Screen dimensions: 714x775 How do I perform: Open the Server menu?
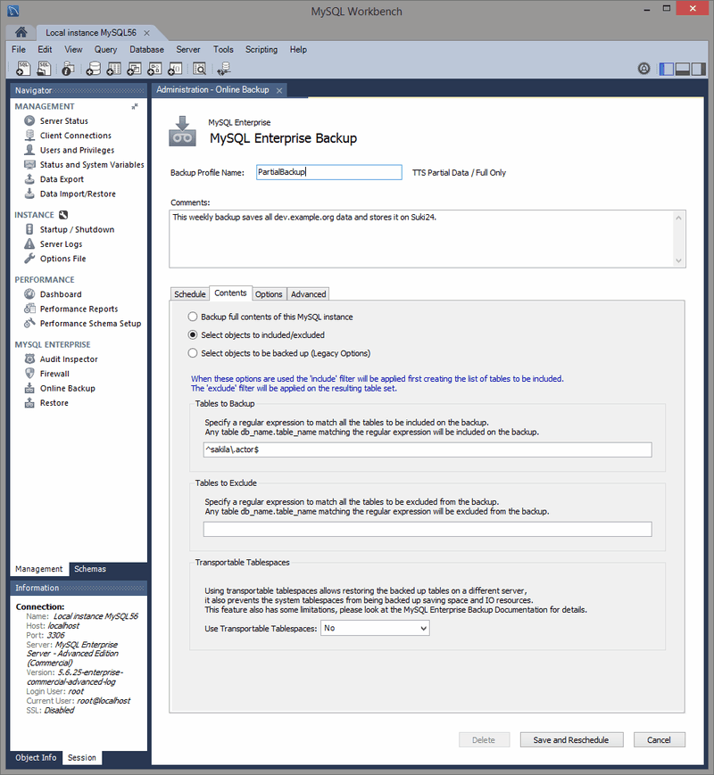pos(188,49)
